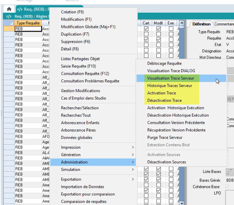Click Purge Trace Serveur
The width and height of the screenshot is (234, 205).
point(165,137)
